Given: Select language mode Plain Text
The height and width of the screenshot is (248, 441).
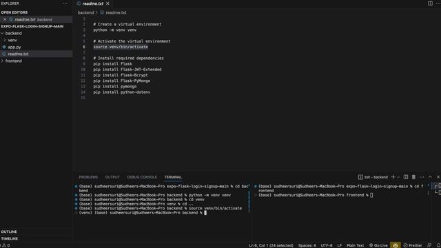Looking at the screenshot, I should pos(355,245).
